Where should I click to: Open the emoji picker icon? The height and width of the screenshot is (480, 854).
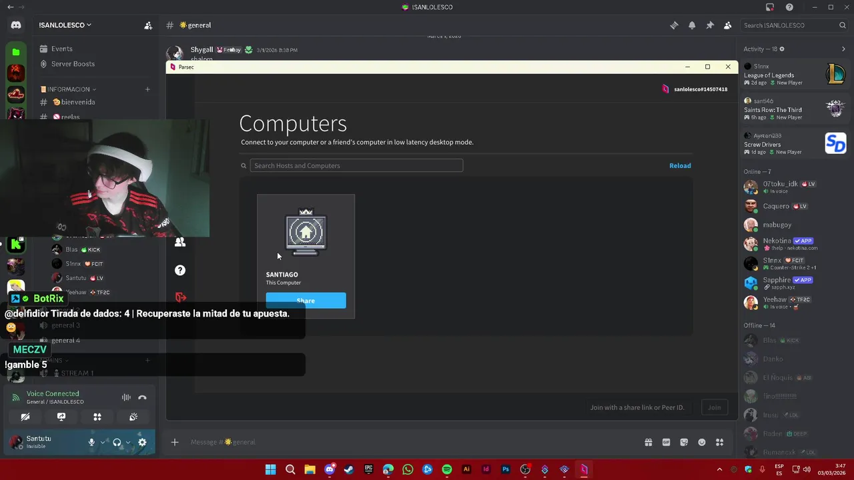[702, 442]
